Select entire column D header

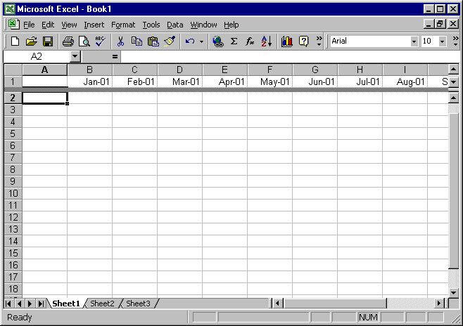179,70
